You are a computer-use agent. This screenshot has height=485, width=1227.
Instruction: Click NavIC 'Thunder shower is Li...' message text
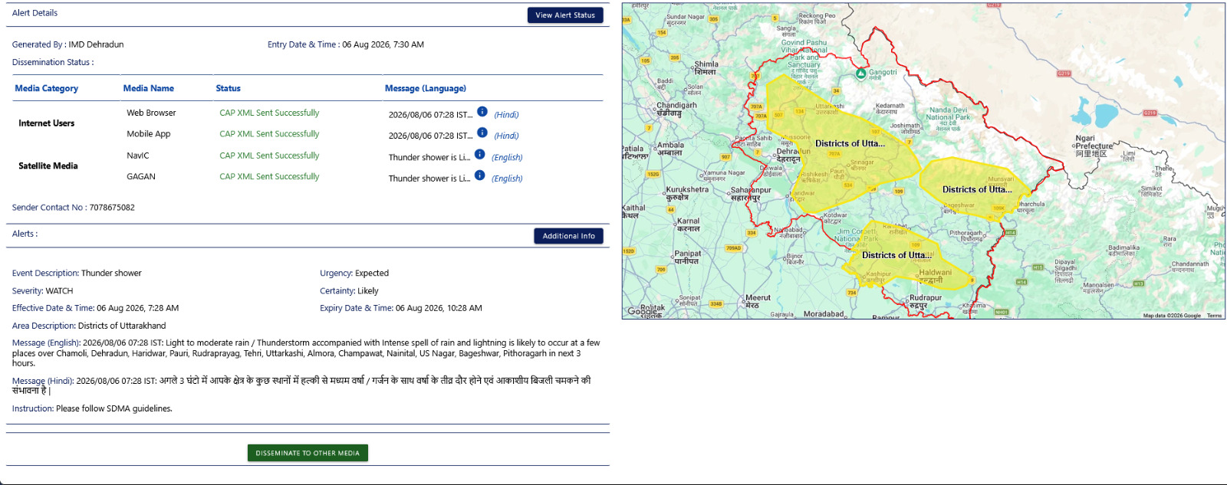pyautogui.click(x=429, y=157)
